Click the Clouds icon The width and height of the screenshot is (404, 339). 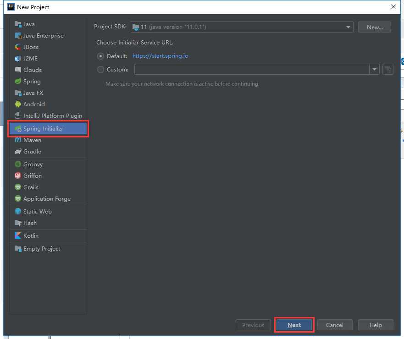click(18, 70)
